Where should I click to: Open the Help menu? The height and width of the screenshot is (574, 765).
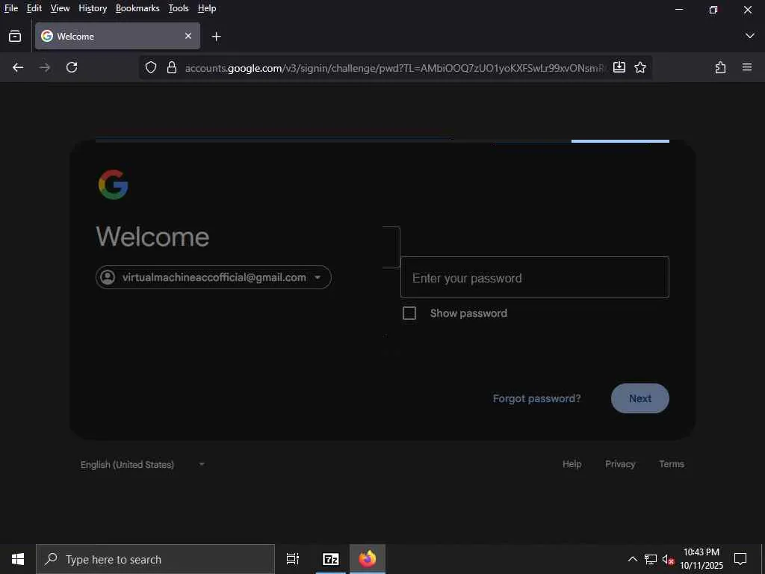(x=207, y=8)
